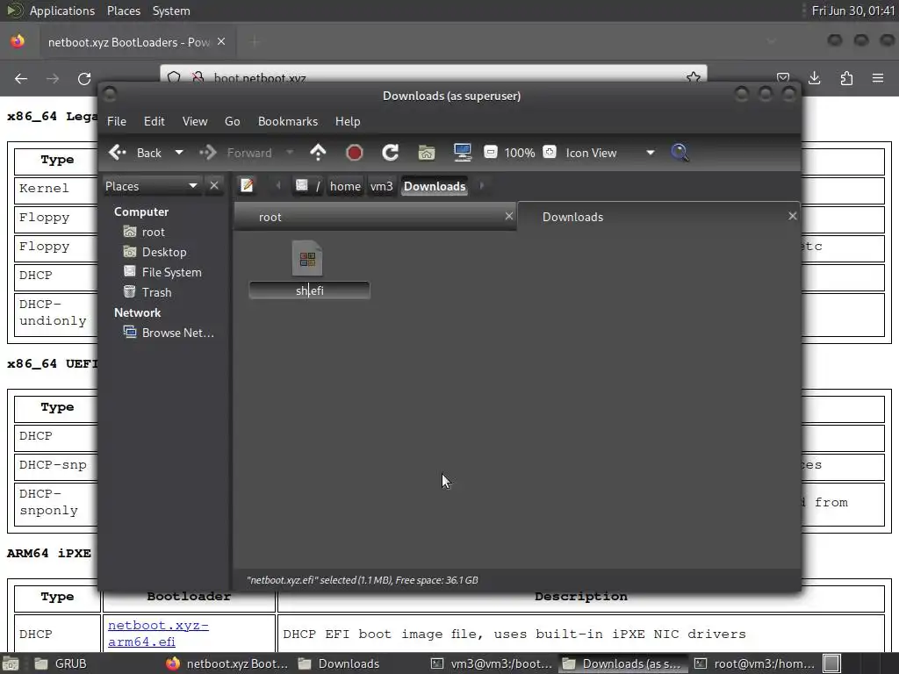Screen dimensions: 899x674
Task: Open Browse Network sidebar entry
Action: (x=177, y=333)
